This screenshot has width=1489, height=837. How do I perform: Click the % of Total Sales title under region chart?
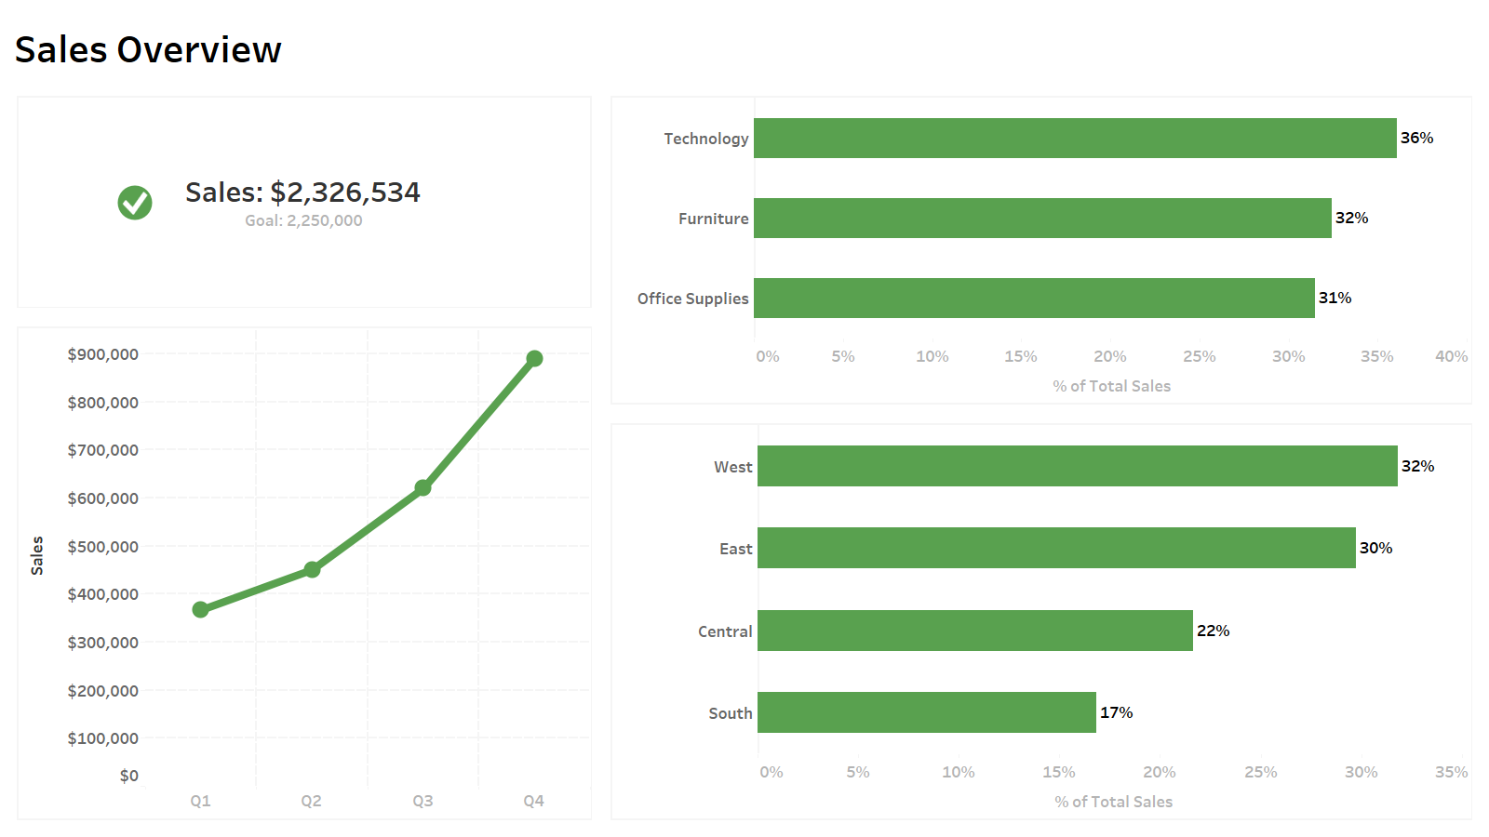pyautogui.click(x=1113, y=802)
